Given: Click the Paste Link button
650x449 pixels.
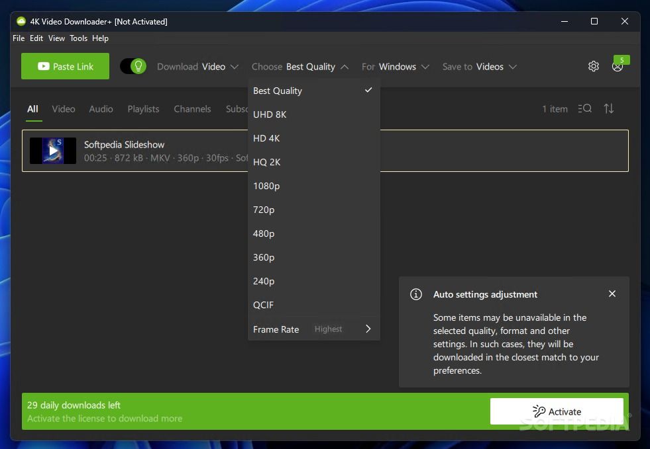Looking at the screenshot, I should [65, 66].
